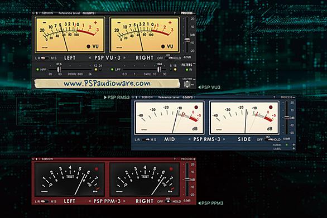Click the PSP RMS·3 plugin title
This screenshot has width=327, height=218.
tap(206, 139)
